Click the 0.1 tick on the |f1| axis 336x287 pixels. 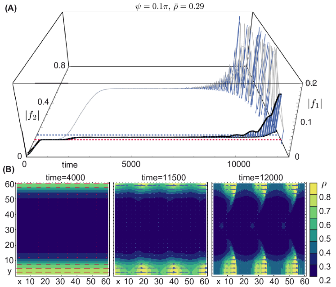pos(306,122)
